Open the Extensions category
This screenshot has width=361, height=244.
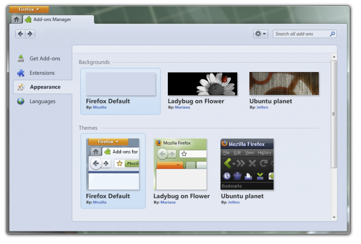point(42,73)
